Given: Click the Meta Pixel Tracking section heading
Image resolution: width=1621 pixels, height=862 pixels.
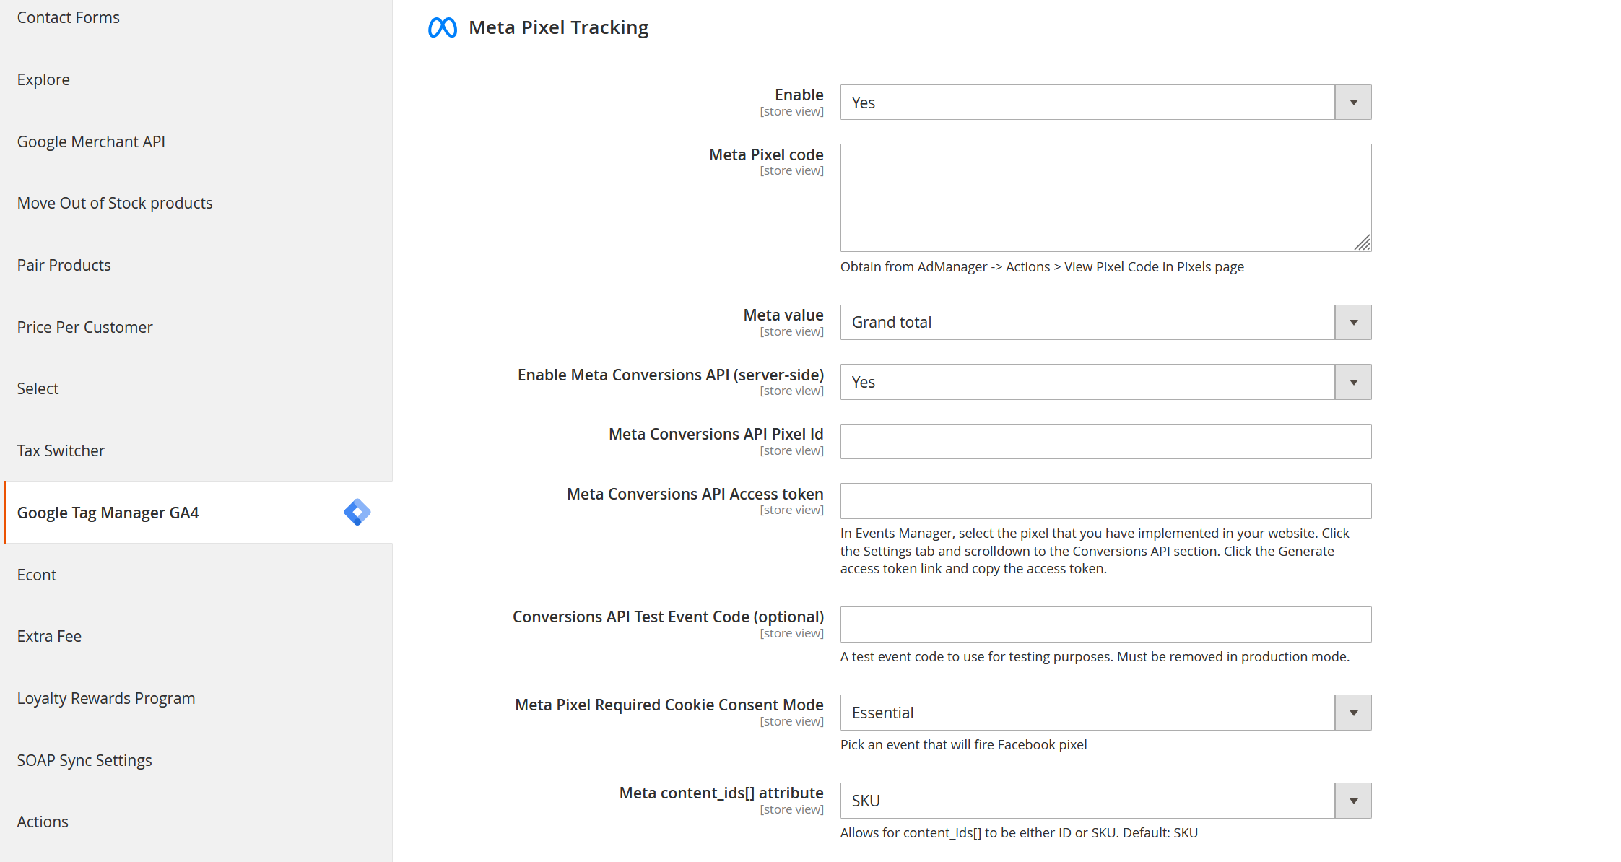Looking at the screenshot, I should [x=558, y=27].
